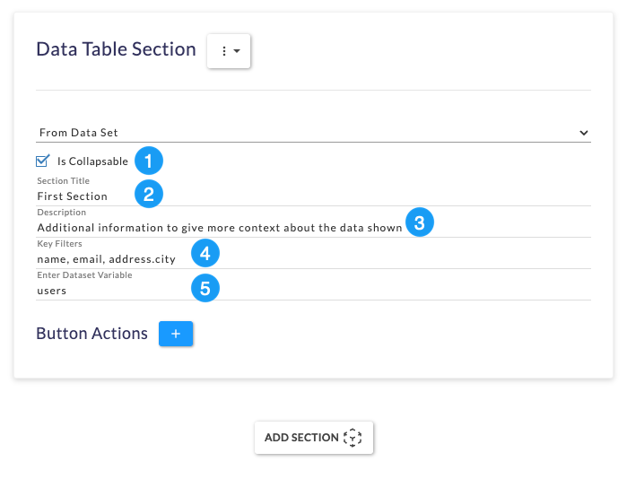Image resolution: width=627 pixels, height=479 pixels.
Task: Click the Data Table Section heading
Action: (117, 49)
